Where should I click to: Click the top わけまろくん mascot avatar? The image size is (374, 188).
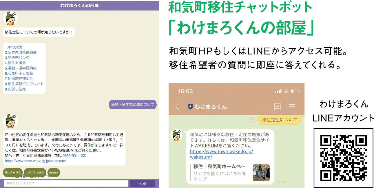point(10,19)
